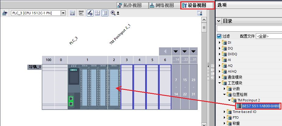Expand the Time-based IO folder arrow
This screenshot has height=126, width=282.
tap(224, 112)
